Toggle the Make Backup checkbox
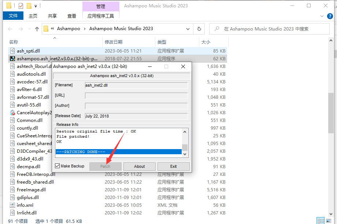 (x=58, y=166)
